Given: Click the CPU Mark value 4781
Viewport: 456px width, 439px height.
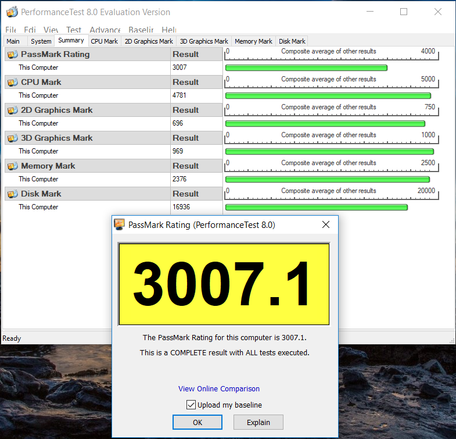Looking at the screenshot, I should tap(179, 95).
